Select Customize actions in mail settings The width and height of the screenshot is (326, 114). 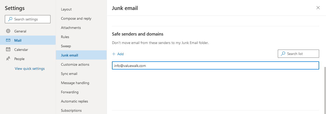point(75,64)
